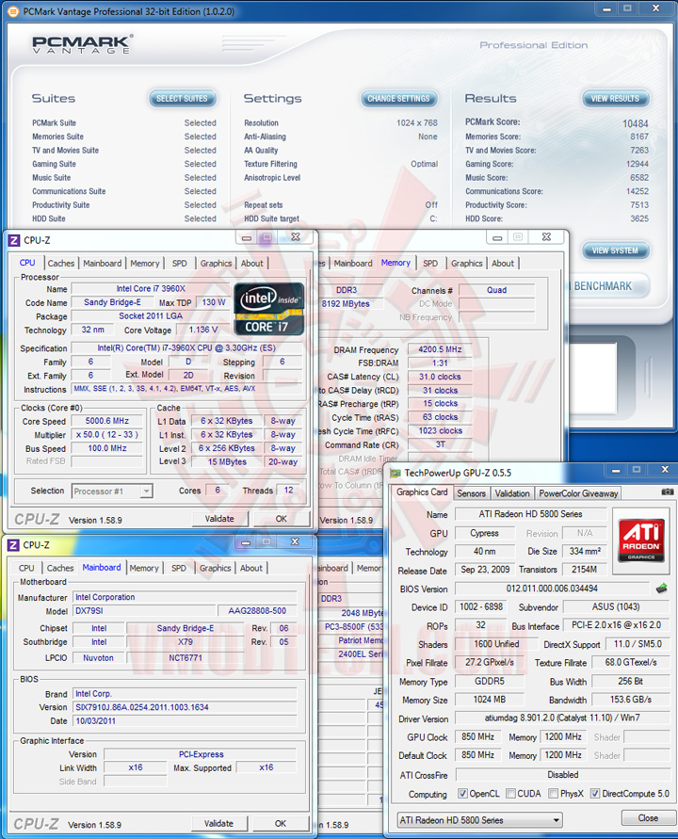678x839 pixels.
Task: Click the Gaming Score value 12944
Action: tap(637, 164)
